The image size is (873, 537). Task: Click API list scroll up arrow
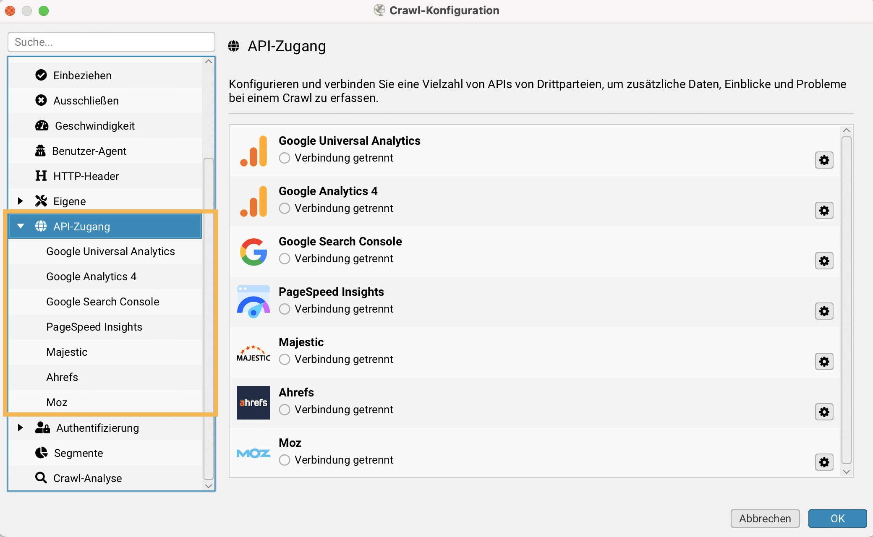[847, 130]
